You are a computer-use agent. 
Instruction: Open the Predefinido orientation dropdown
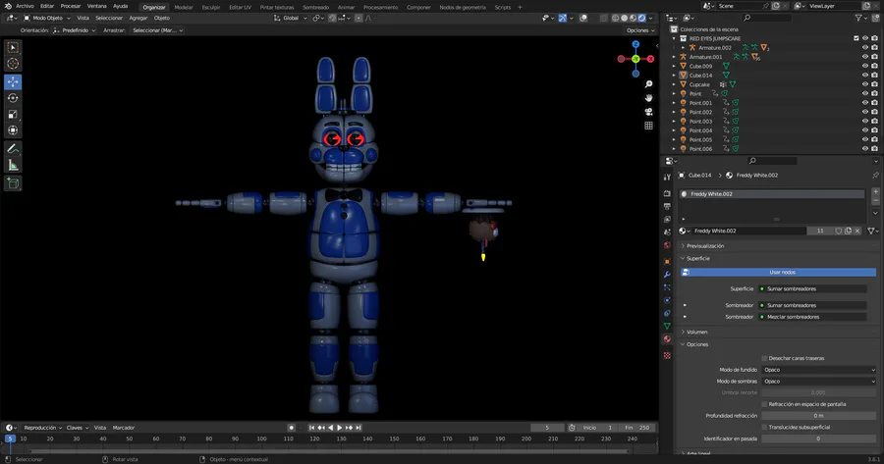tap(75, 30)
